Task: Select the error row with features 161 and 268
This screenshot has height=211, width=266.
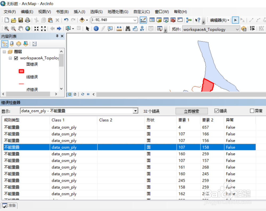Action: pyautogui.click(x=130, y=167)
